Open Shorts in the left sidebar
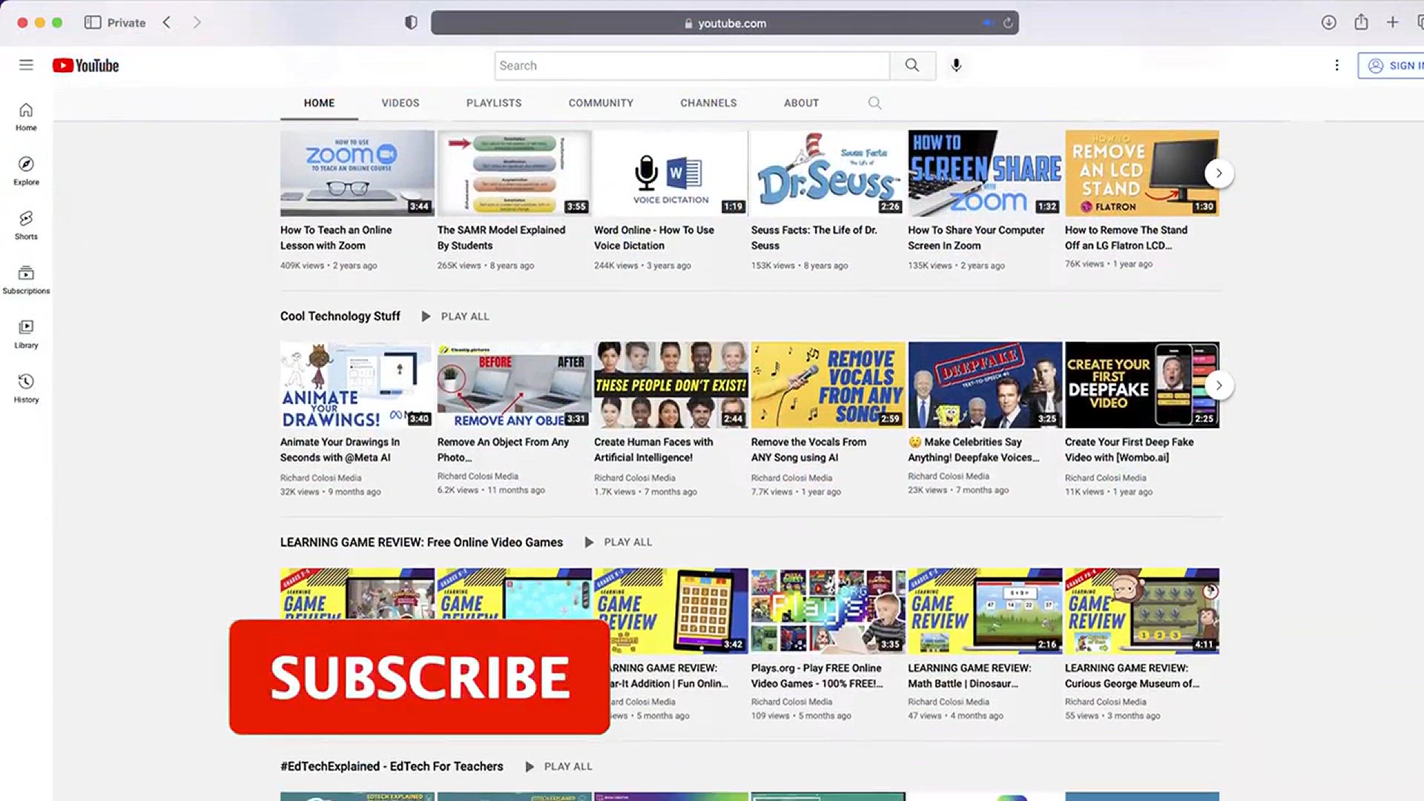 pyautogui.click(x=26, y=225)
